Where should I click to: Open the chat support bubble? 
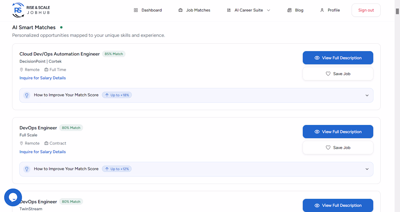point(13,197)
